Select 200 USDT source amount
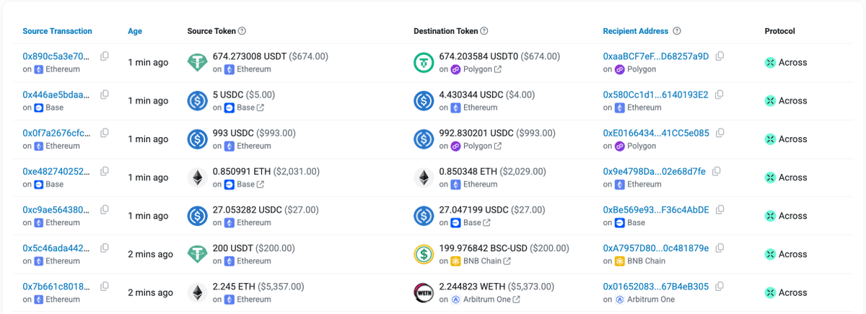The height and width of the screenshot is (314, 866). pos(232,248)
